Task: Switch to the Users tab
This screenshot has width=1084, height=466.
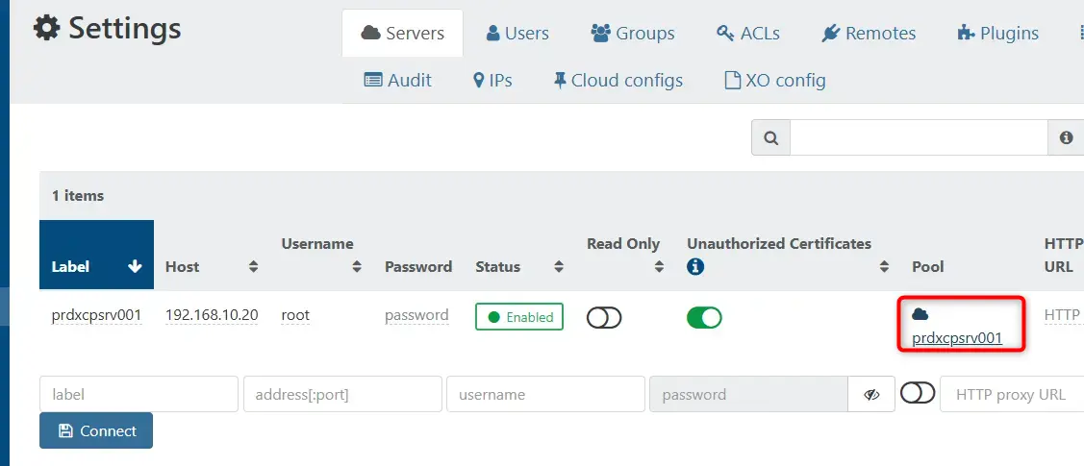Action: [x=517, y=33]
